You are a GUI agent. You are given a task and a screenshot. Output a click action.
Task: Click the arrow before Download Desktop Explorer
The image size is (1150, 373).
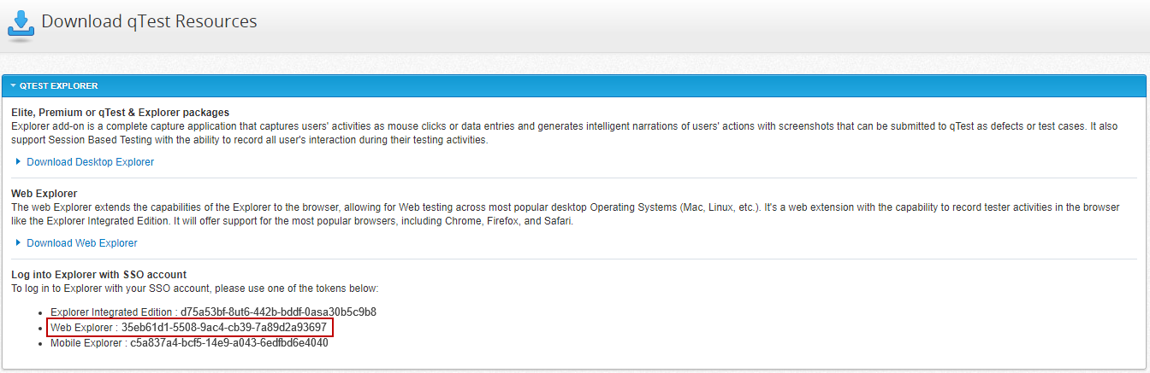(x=19, y=161)
